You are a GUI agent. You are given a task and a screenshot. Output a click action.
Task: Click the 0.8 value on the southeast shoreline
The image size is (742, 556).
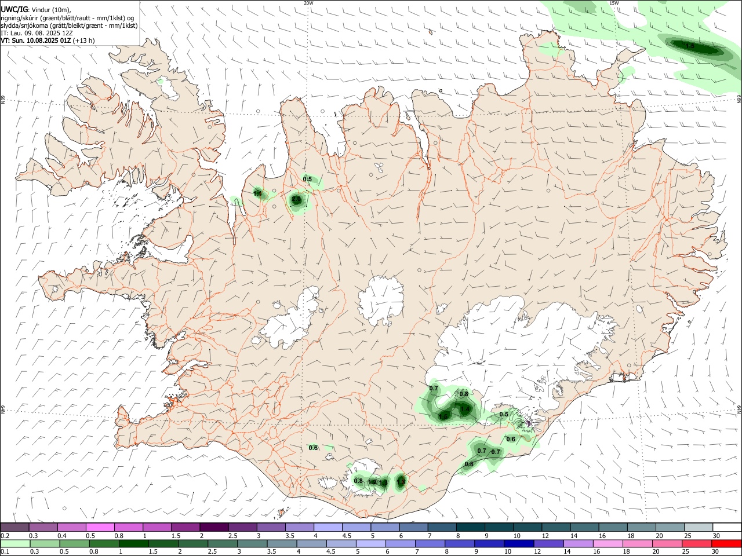coord(469,464)
